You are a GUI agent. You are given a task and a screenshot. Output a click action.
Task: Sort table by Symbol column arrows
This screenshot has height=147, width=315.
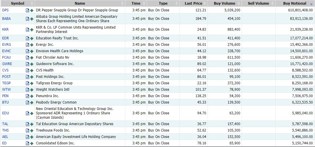32,3
